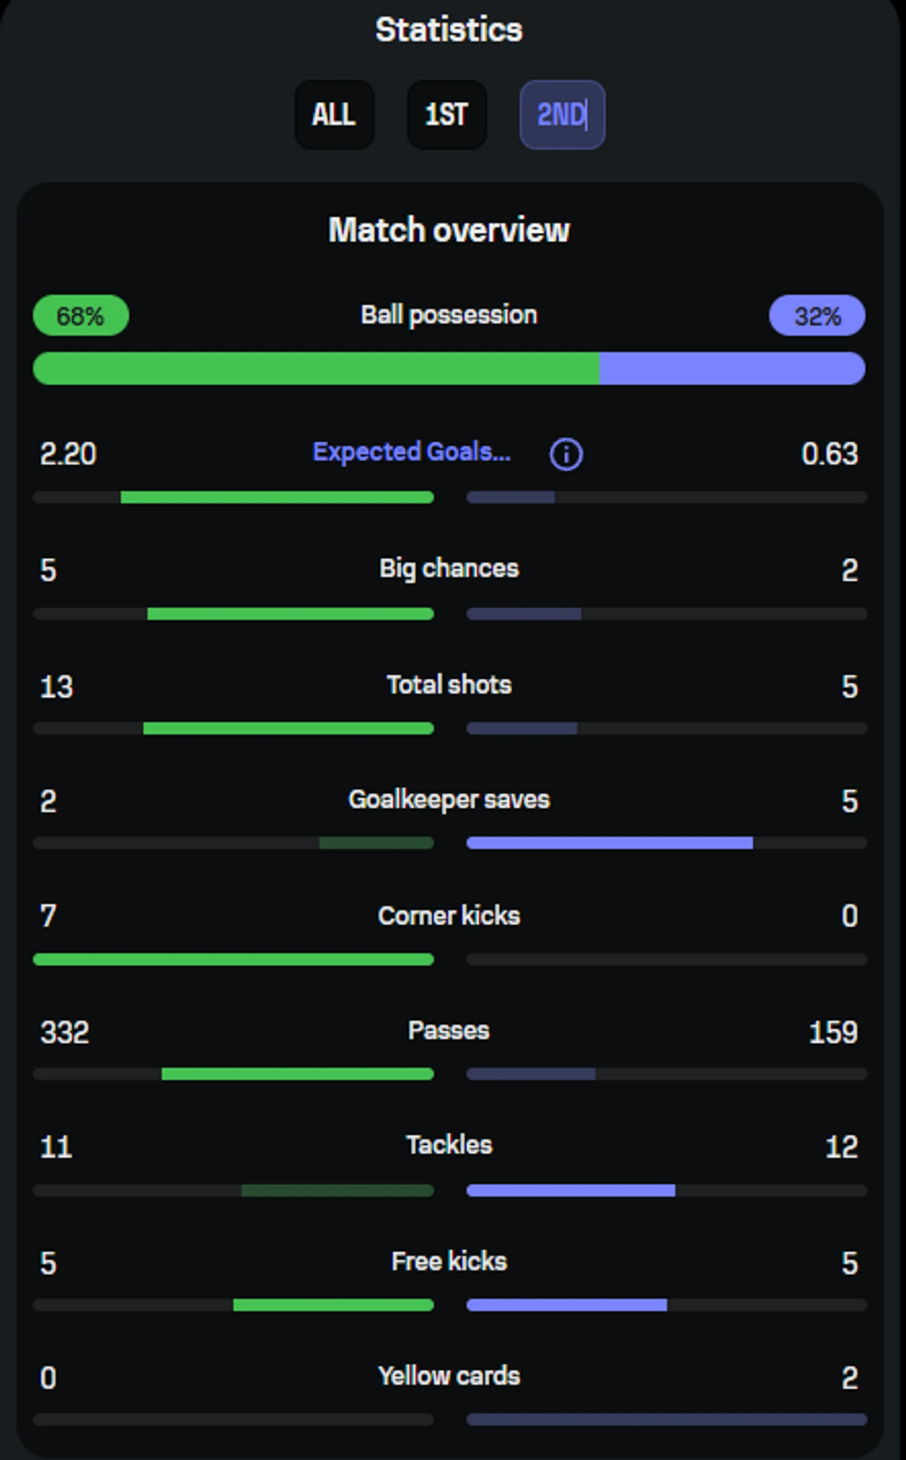Click the purple Tackles bar
906x1460 pixels.
point(570,1190)
